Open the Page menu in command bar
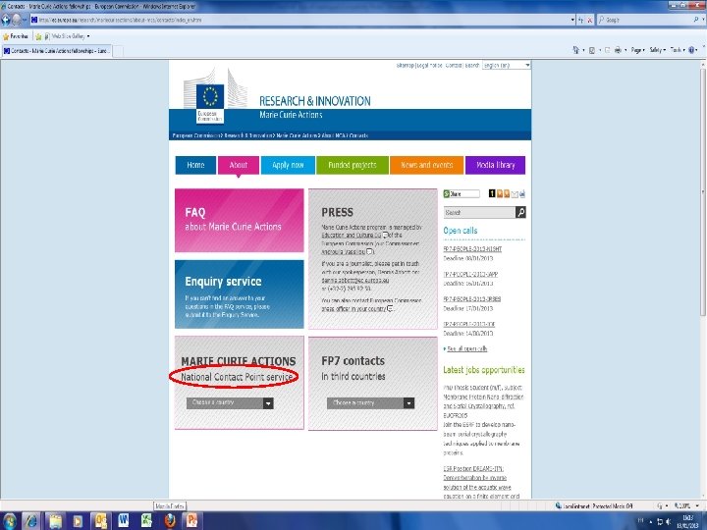The height and width of the screenshot is (530, 707). (x=637, y=50)
